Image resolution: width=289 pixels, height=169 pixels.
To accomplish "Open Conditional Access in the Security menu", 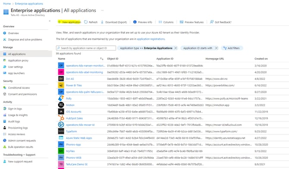I will (x=19, y=88).
